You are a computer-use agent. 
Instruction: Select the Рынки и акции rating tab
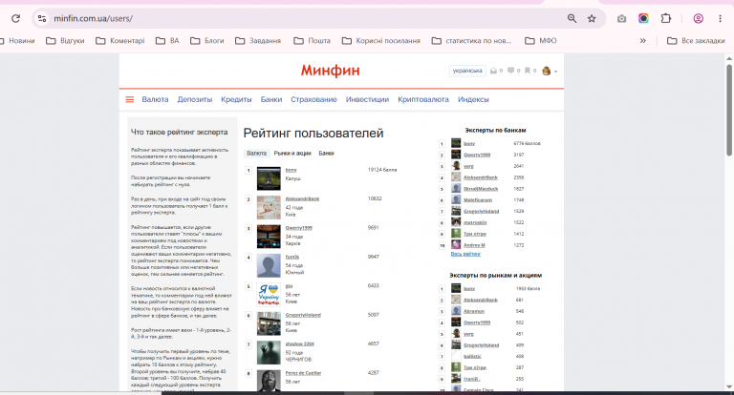point(292,154)
